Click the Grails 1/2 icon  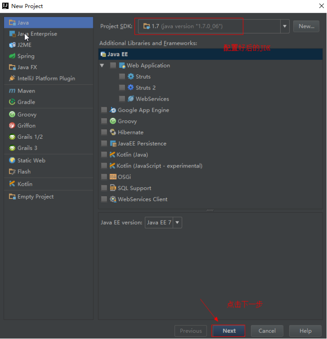point(12,136)
